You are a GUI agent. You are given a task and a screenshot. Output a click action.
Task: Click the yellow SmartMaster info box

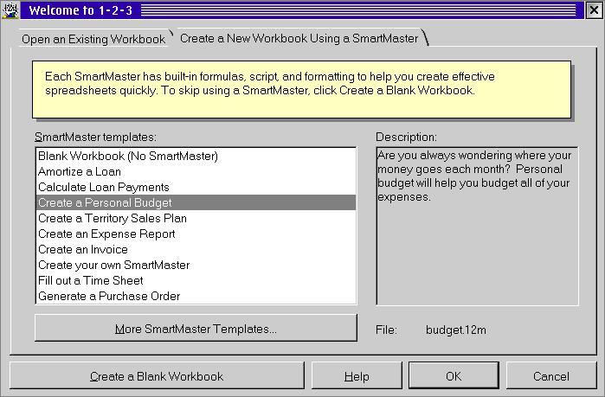coord(301,89)
